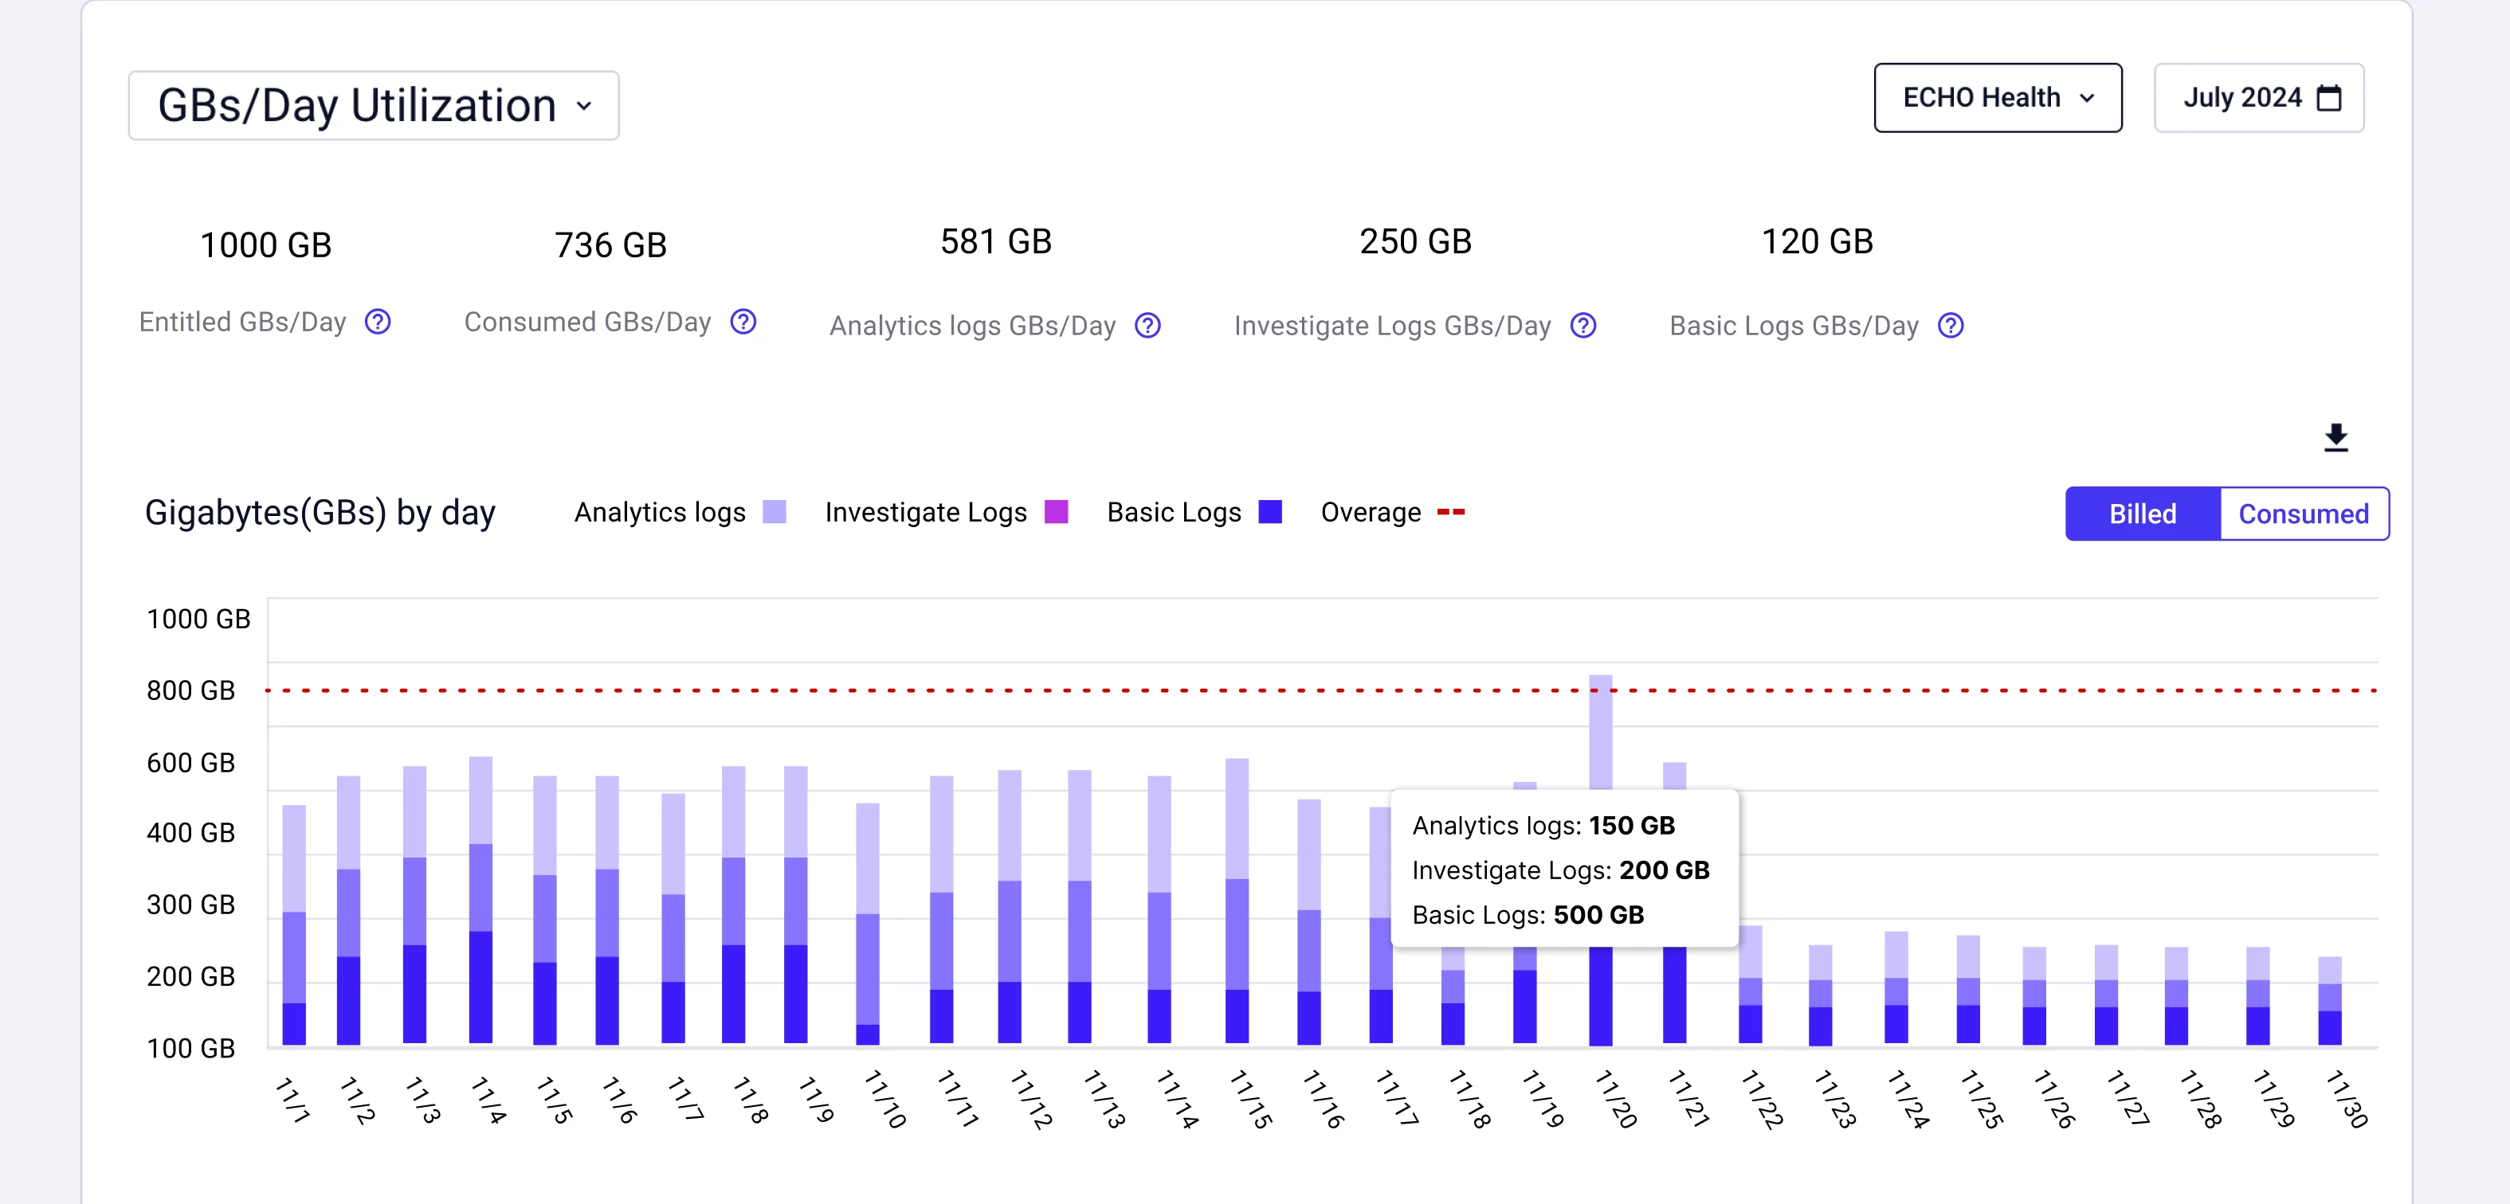The image size is (2510, 1204).
Task: Click help icon next to Entitled GBs/Day
Action: [377, 322]
